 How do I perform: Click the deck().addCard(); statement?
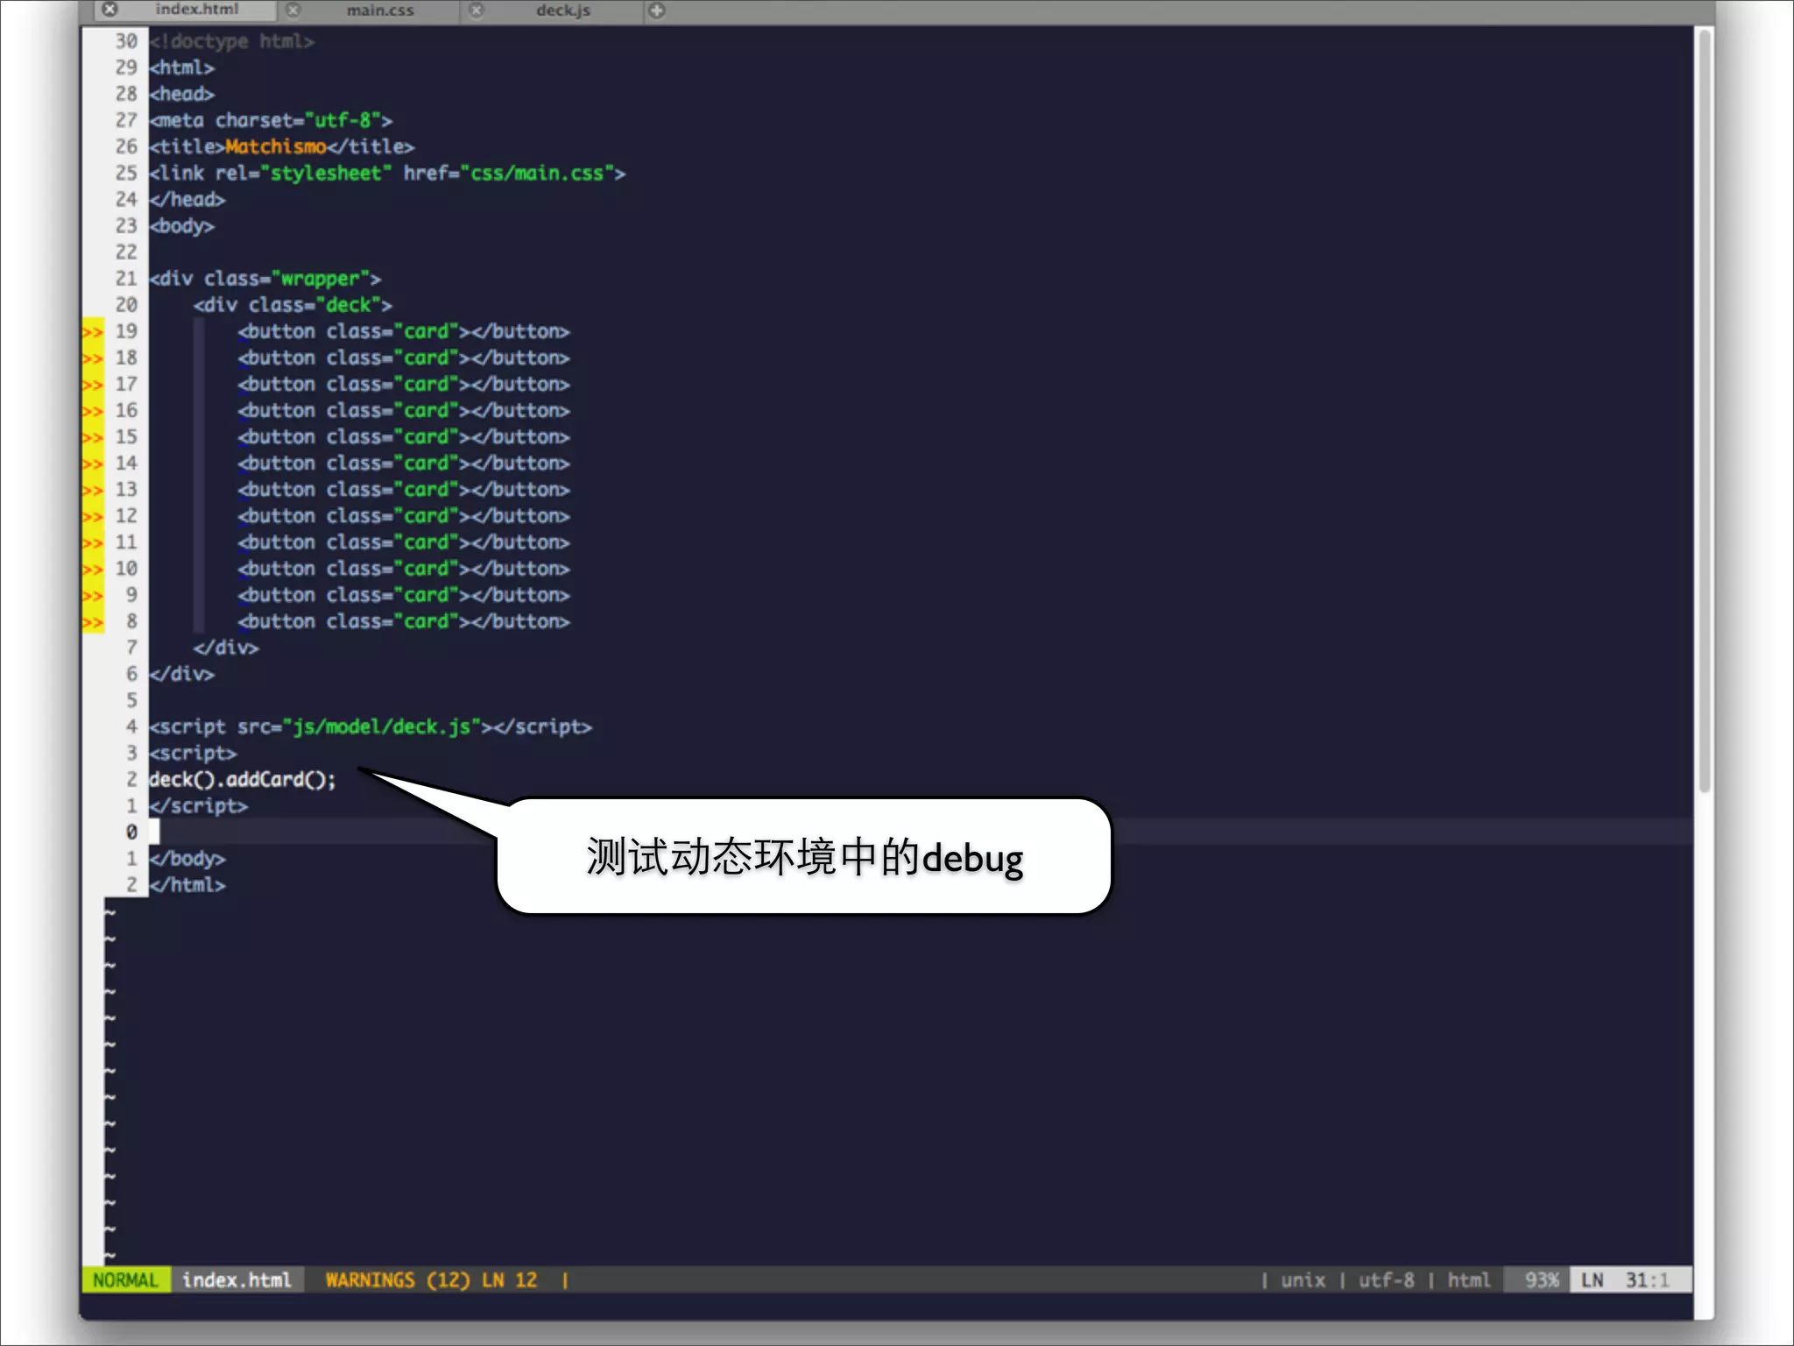pos(243,779)
